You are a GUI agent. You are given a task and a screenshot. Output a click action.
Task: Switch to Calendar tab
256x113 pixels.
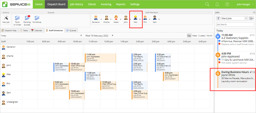click(x=37, y=30)
